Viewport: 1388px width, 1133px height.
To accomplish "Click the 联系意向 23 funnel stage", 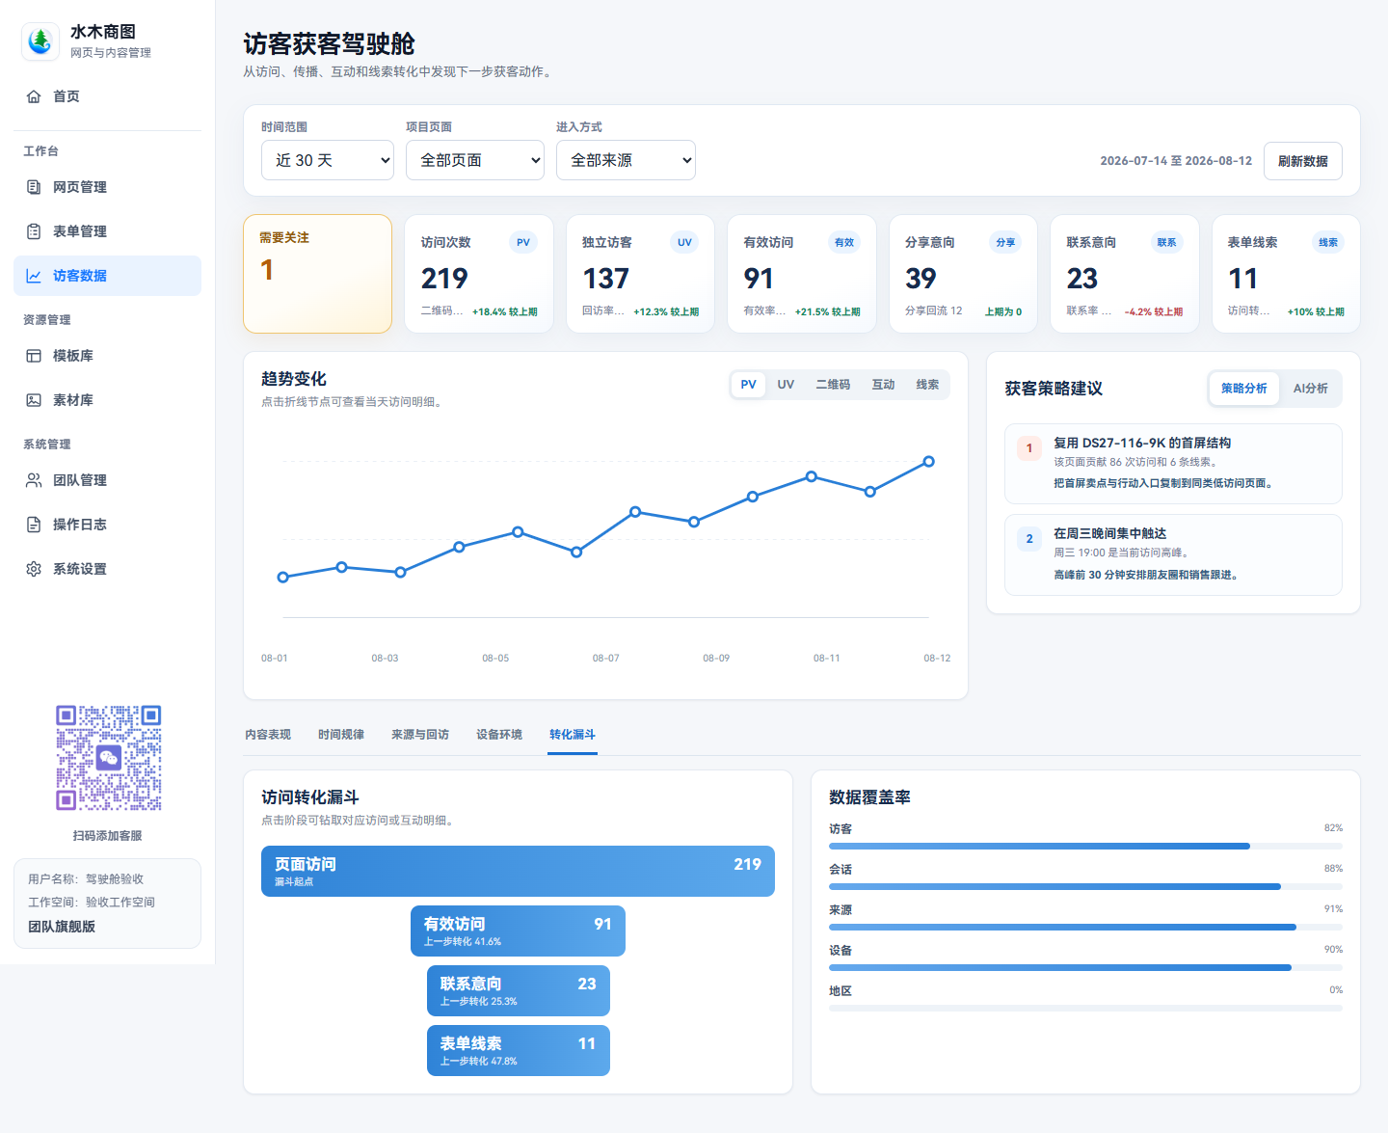I will (x=518, y=991).
